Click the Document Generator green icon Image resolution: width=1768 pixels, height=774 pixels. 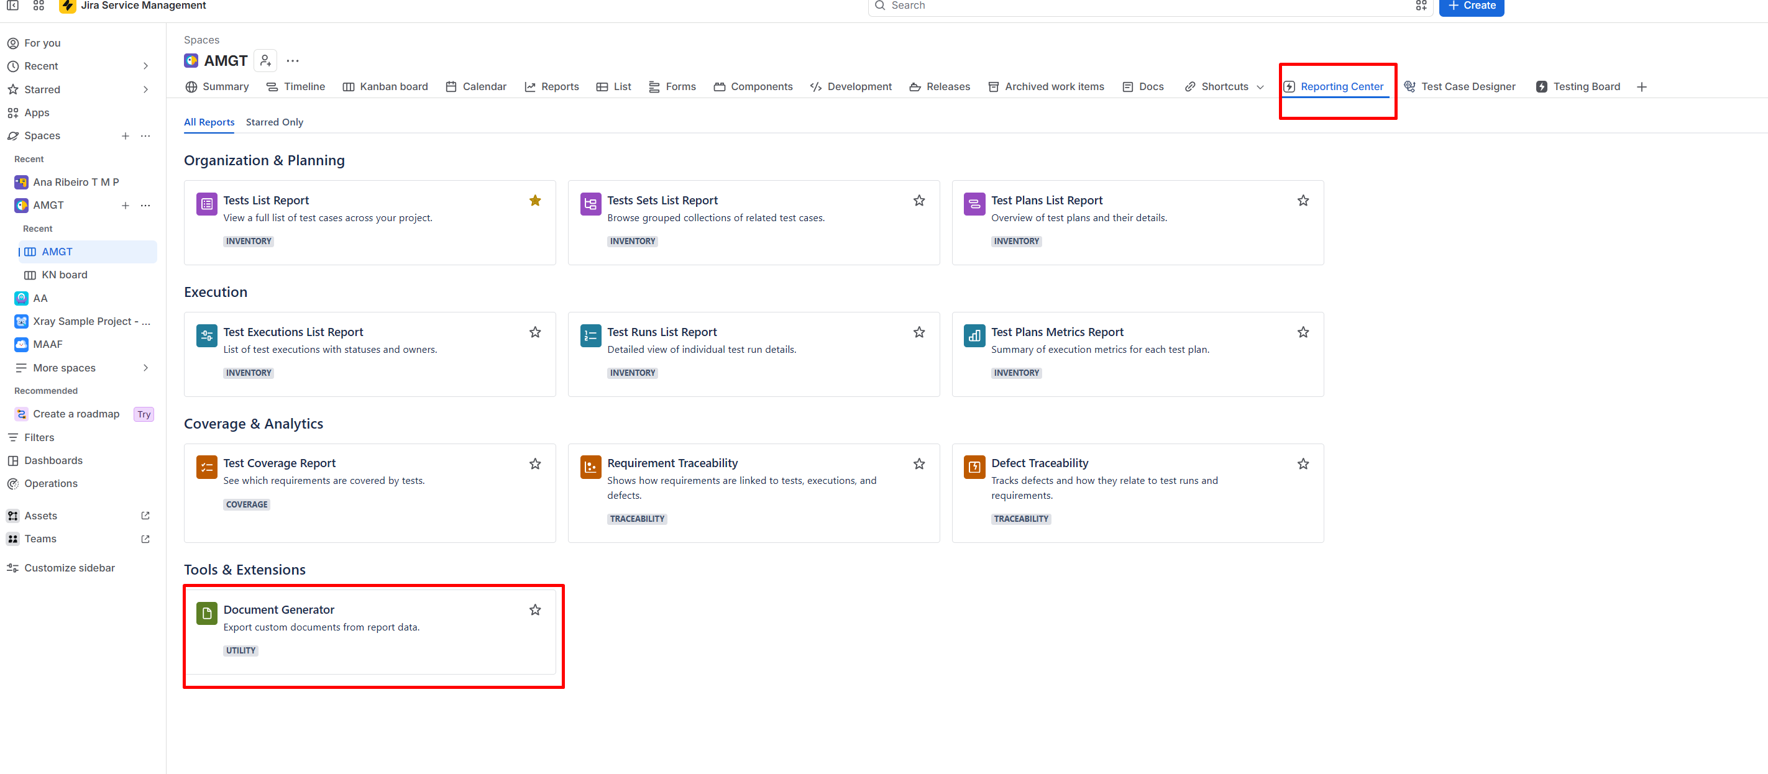click(206, 614)
